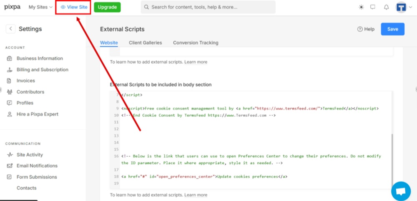Viewport: 417px width, 201px height.
Task: Open Profiles settings
Action: click(x=25, y=103)
